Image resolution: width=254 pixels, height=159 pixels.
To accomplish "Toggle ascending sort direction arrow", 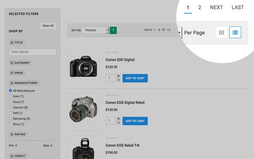I will point(113,30).
